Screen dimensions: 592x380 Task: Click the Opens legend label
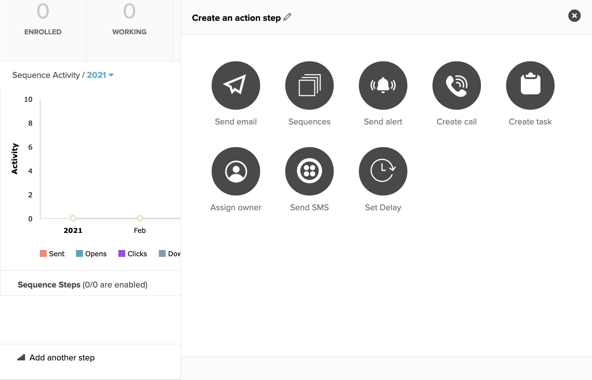pyautogui.click(x=96, y=254)
